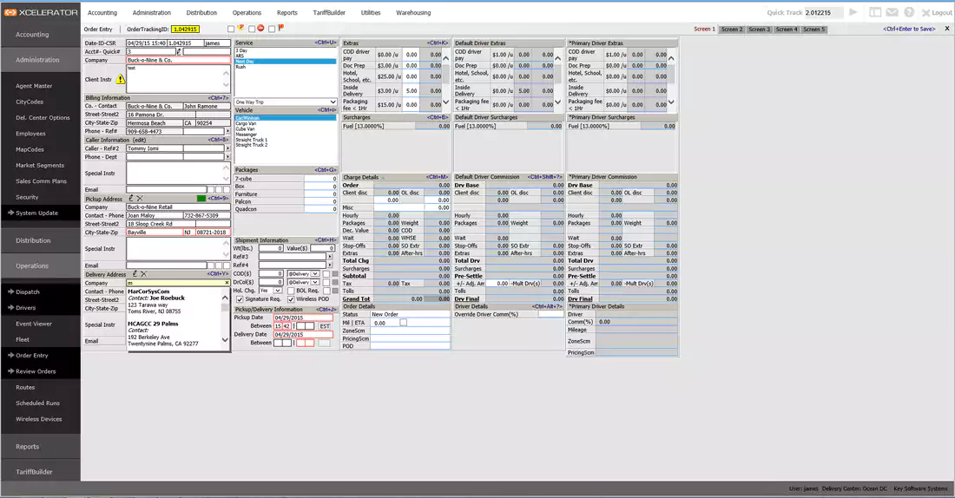Click the Client Instr warning icon
The width and height of the screenshot is (955, 498).
coord(121,79)
